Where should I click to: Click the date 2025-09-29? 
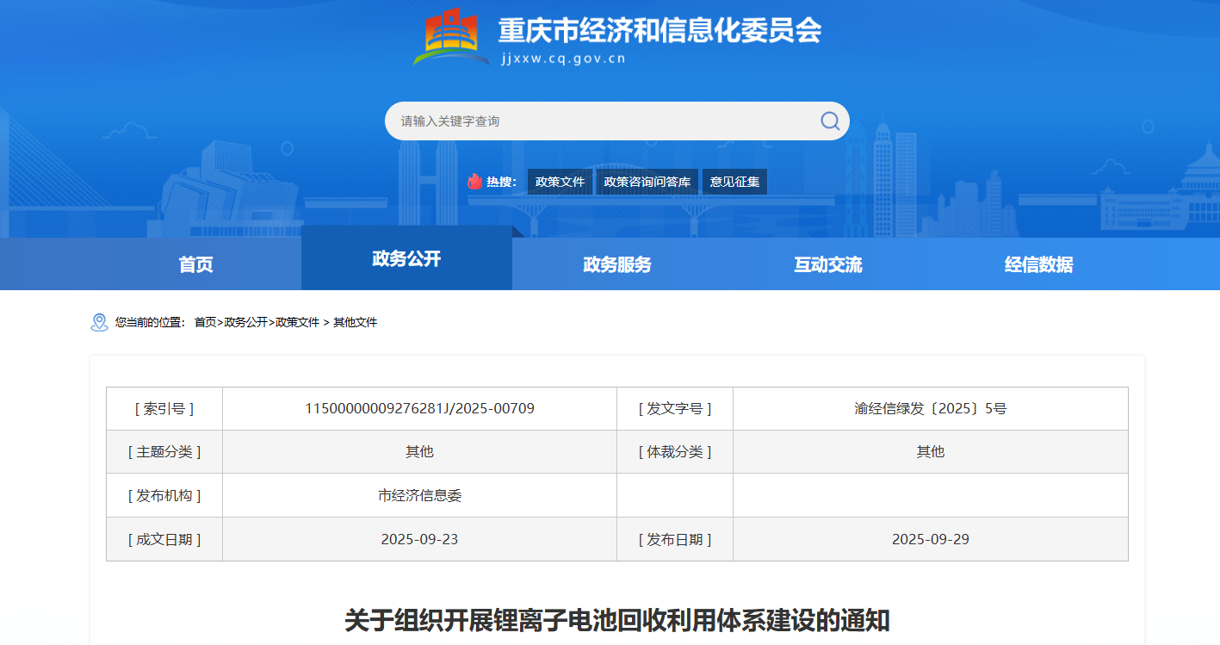(x=931, y=539)
